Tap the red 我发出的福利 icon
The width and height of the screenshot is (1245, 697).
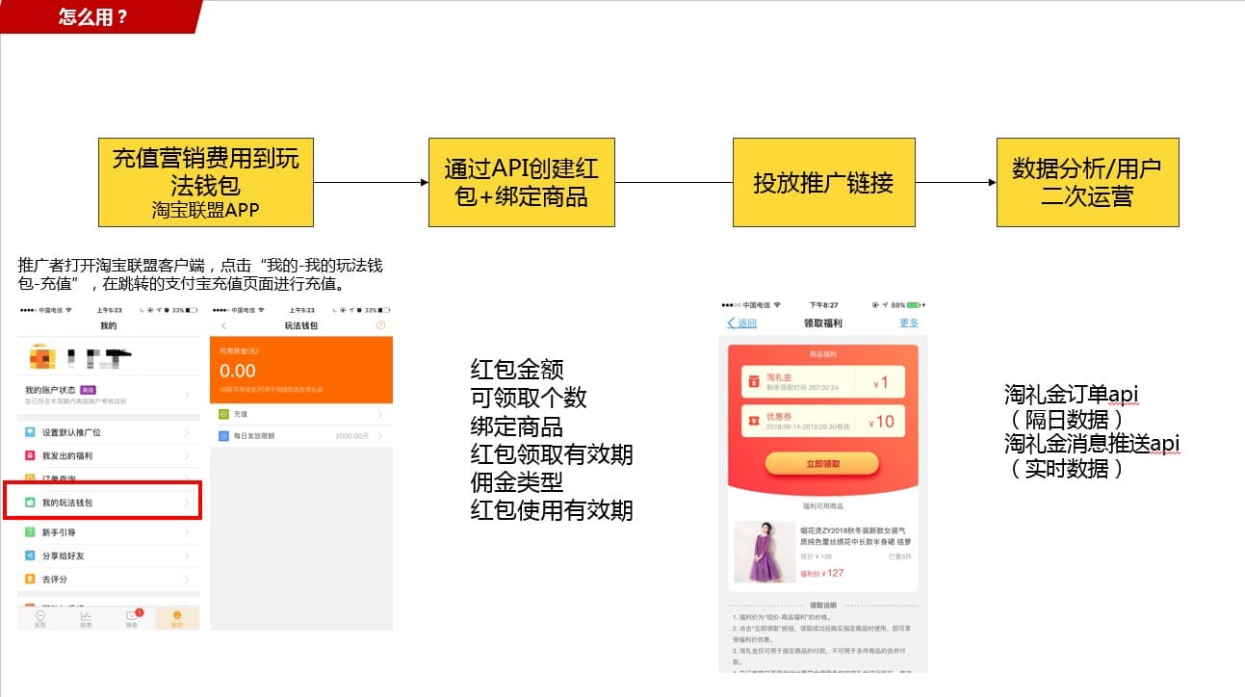(31, 455)
